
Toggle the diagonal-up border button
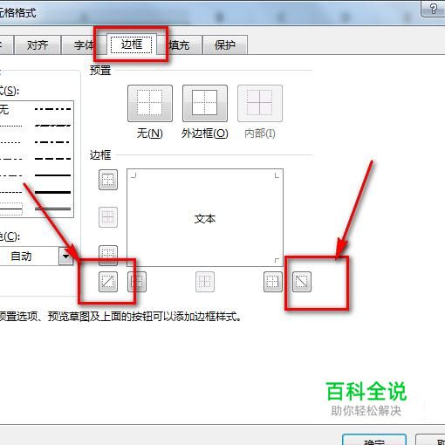108,282
